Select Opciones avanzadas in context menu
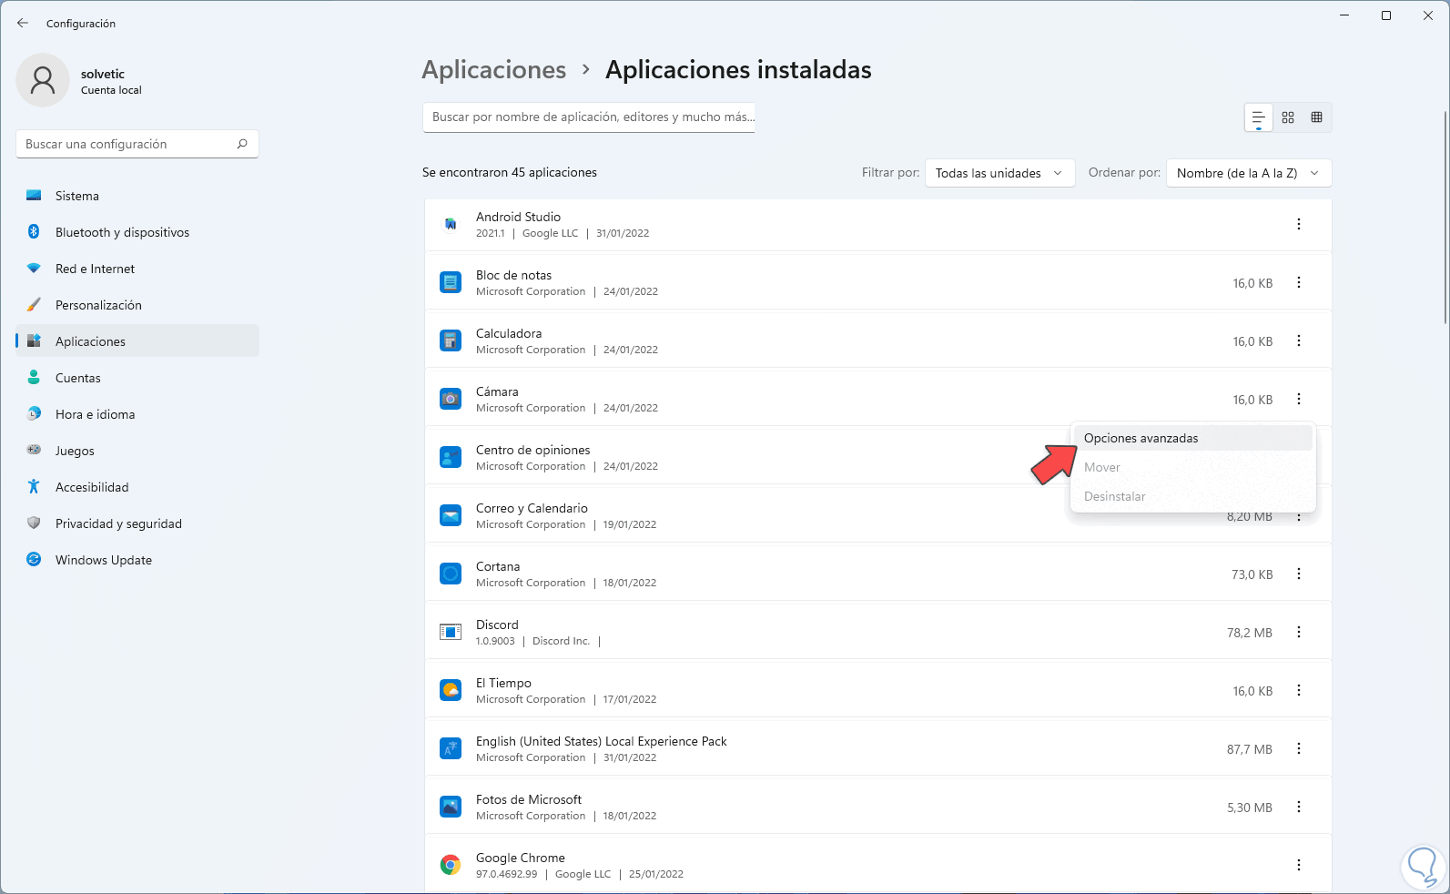Screen dimensions: 1450x894 (1141, 439)
